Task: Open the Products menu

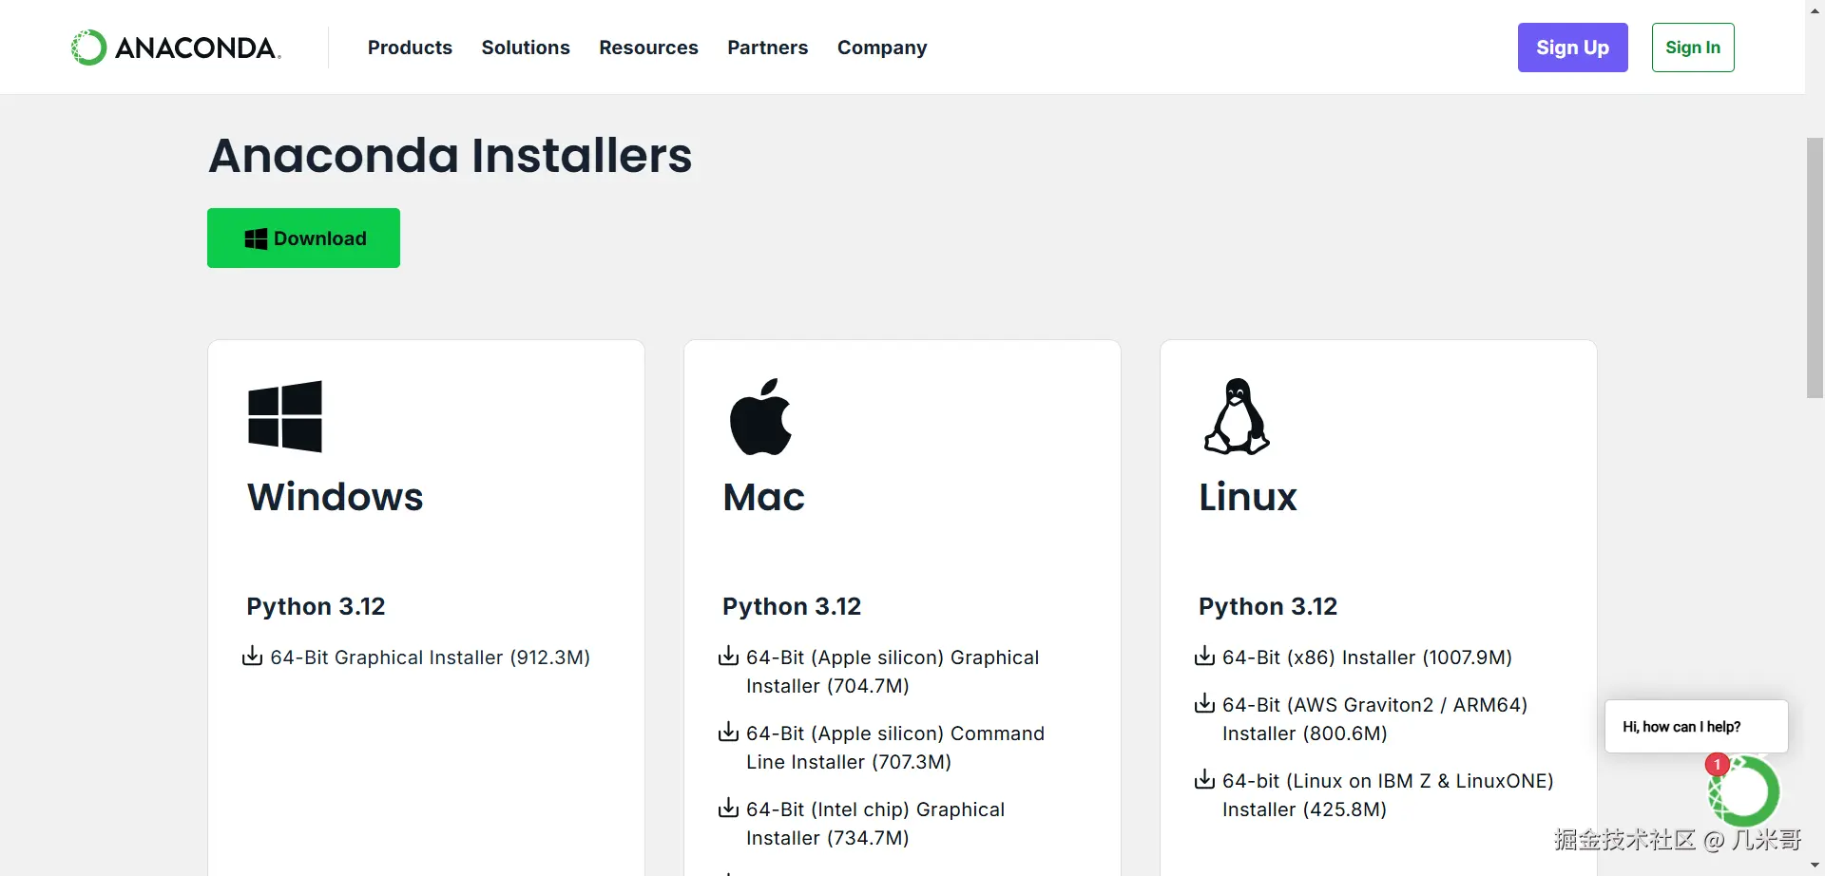Action: pyautogui.click(x=410, y=48)
